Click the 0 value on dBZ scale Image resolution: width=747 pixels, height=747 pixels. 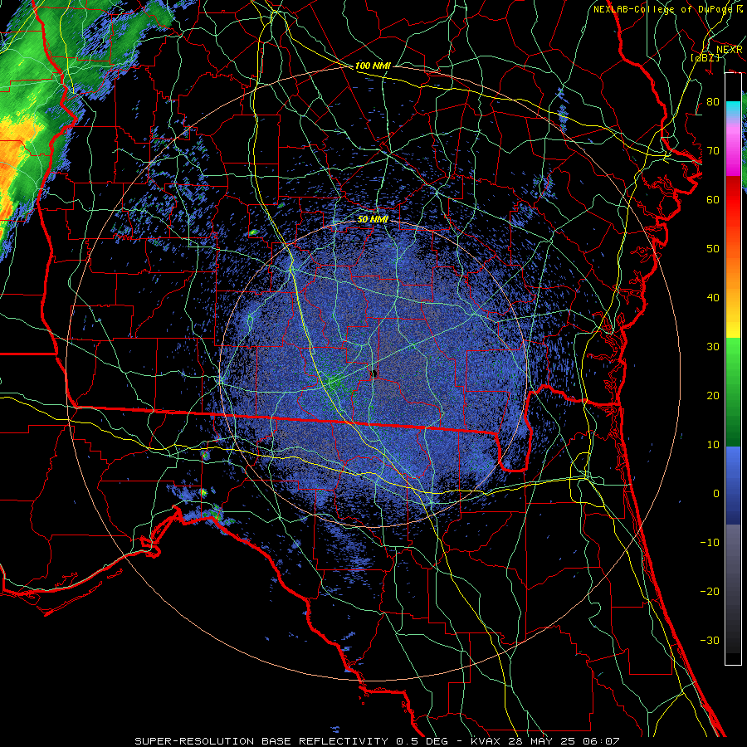716,494
